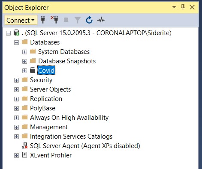Close the Object Explorer panel
The image size is (202, 169).
click(x=192, y=7)
